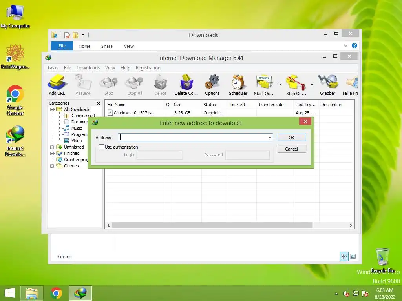Expand the Downloads window ribbon chevron
The height and width of the screenshot is (301, 402).
(x=345, y=45)
